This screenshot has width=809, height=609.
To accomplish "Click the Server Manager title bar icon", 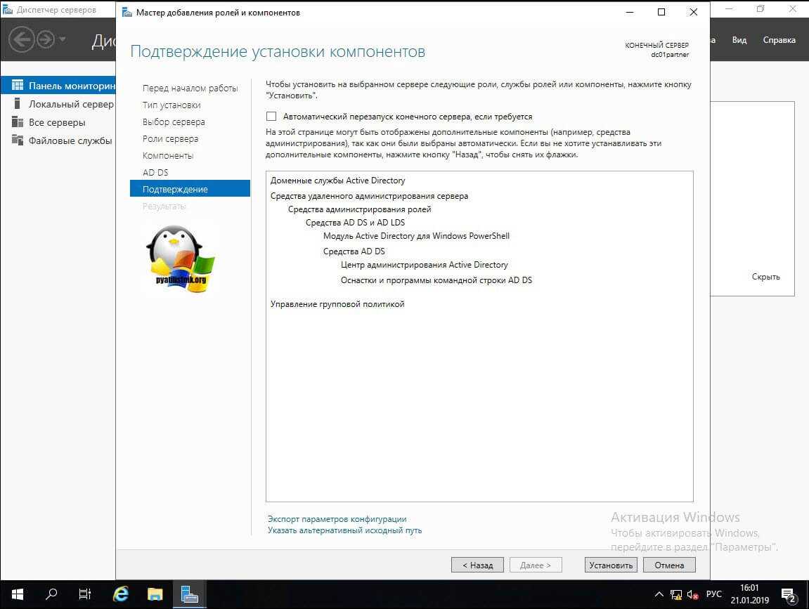I will coord(8,9).
